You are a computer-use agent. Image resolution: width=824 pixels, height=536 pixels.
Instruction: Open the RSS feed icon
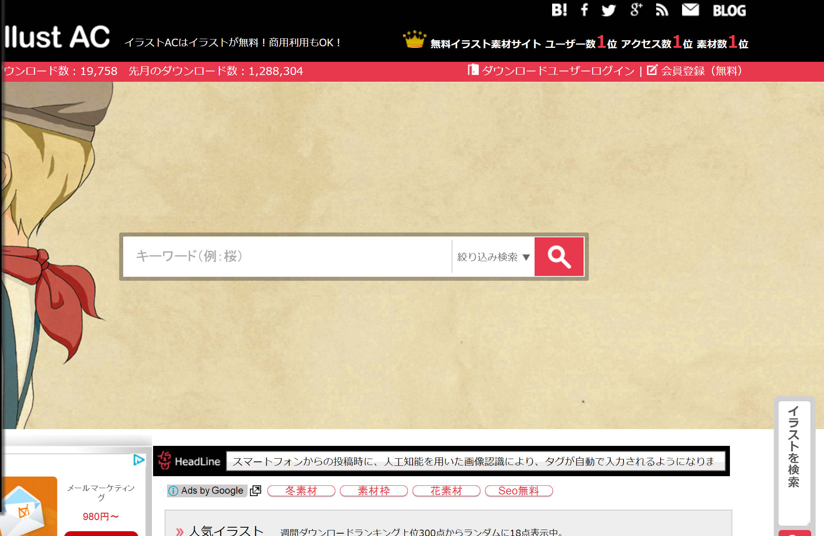pyautogui.click(x=662, y=10)
